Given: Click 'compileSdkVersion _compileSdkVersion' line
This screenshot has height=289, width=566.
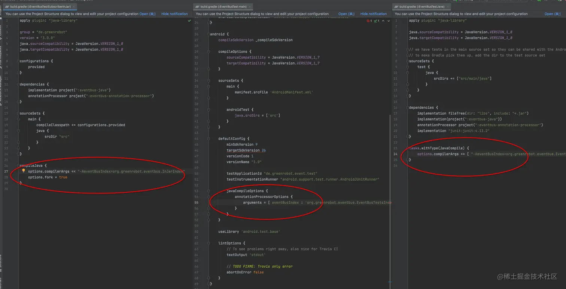Looking at the screenshot, I should (256, 40).
